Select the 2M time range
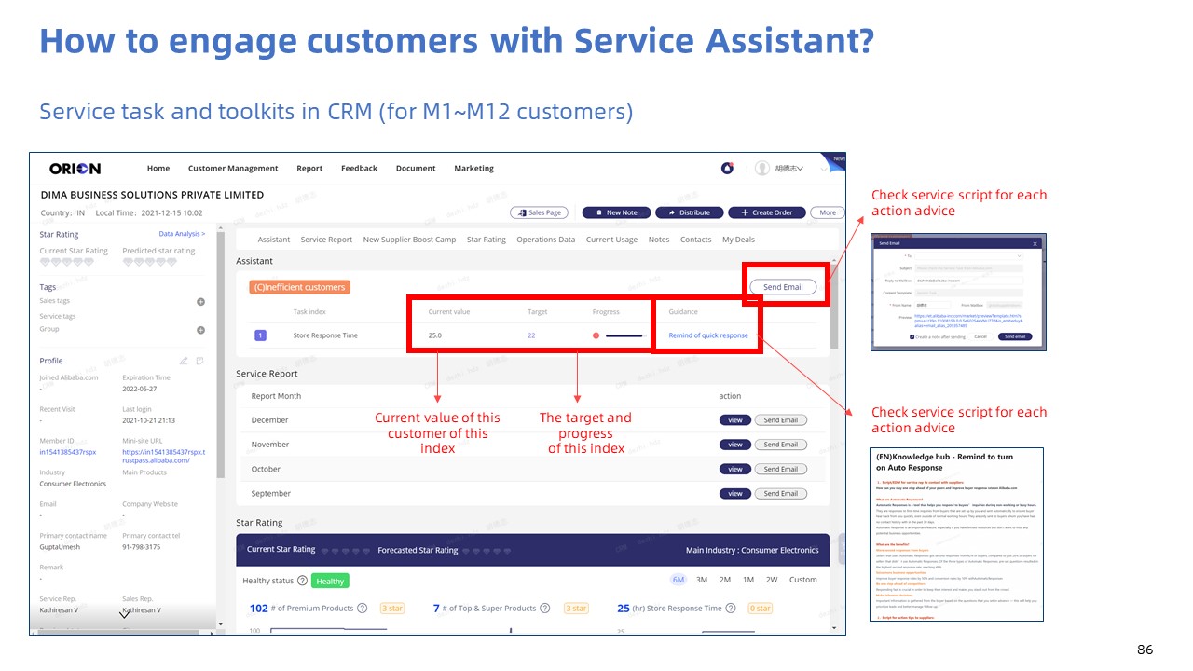This screenshot has width=1193, height=671. (725, 580)
